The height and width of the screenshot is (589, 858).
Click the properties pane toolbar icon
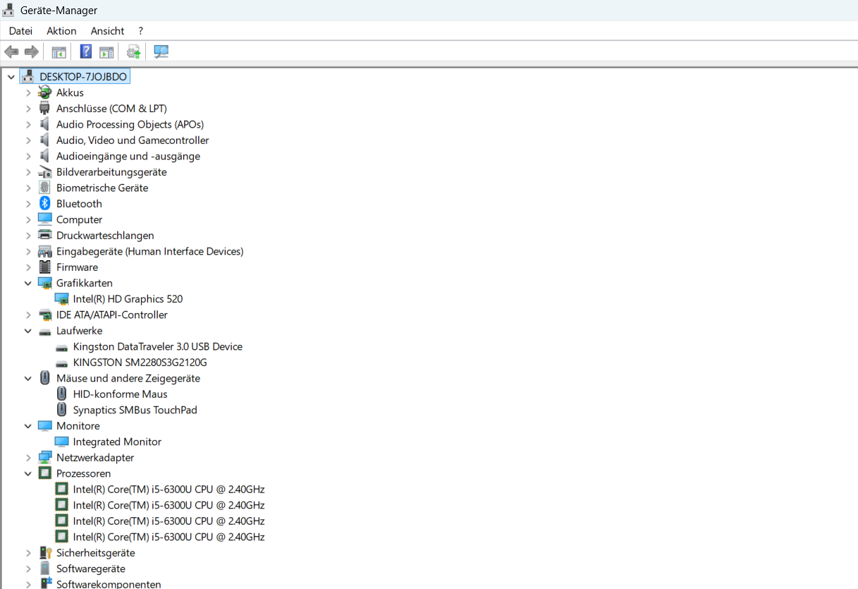pos(106,51)
